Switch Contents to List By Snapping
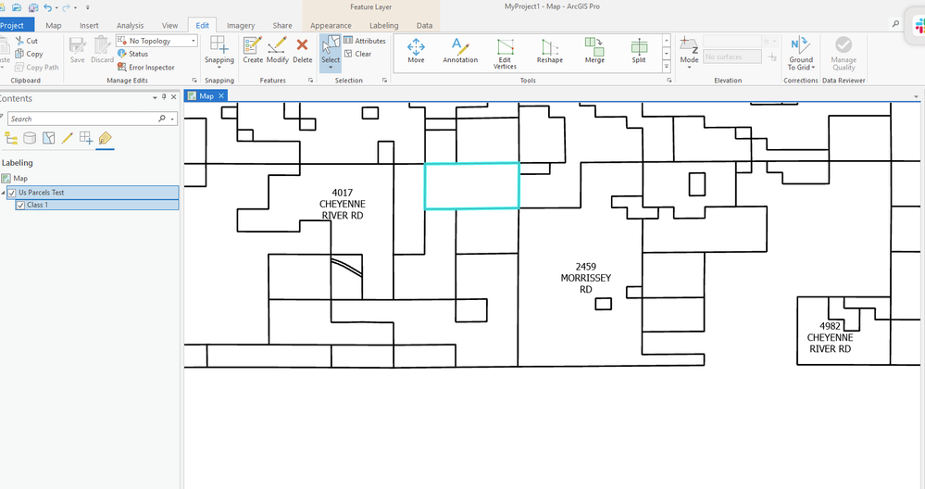The width and height of the screenshot is (925, 489). 86,138
